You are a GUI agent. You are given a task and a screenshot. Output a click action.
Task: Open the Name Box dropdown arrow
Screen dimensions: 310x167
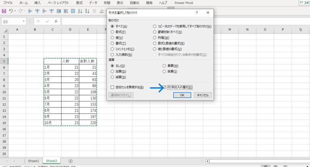[24, 21]
